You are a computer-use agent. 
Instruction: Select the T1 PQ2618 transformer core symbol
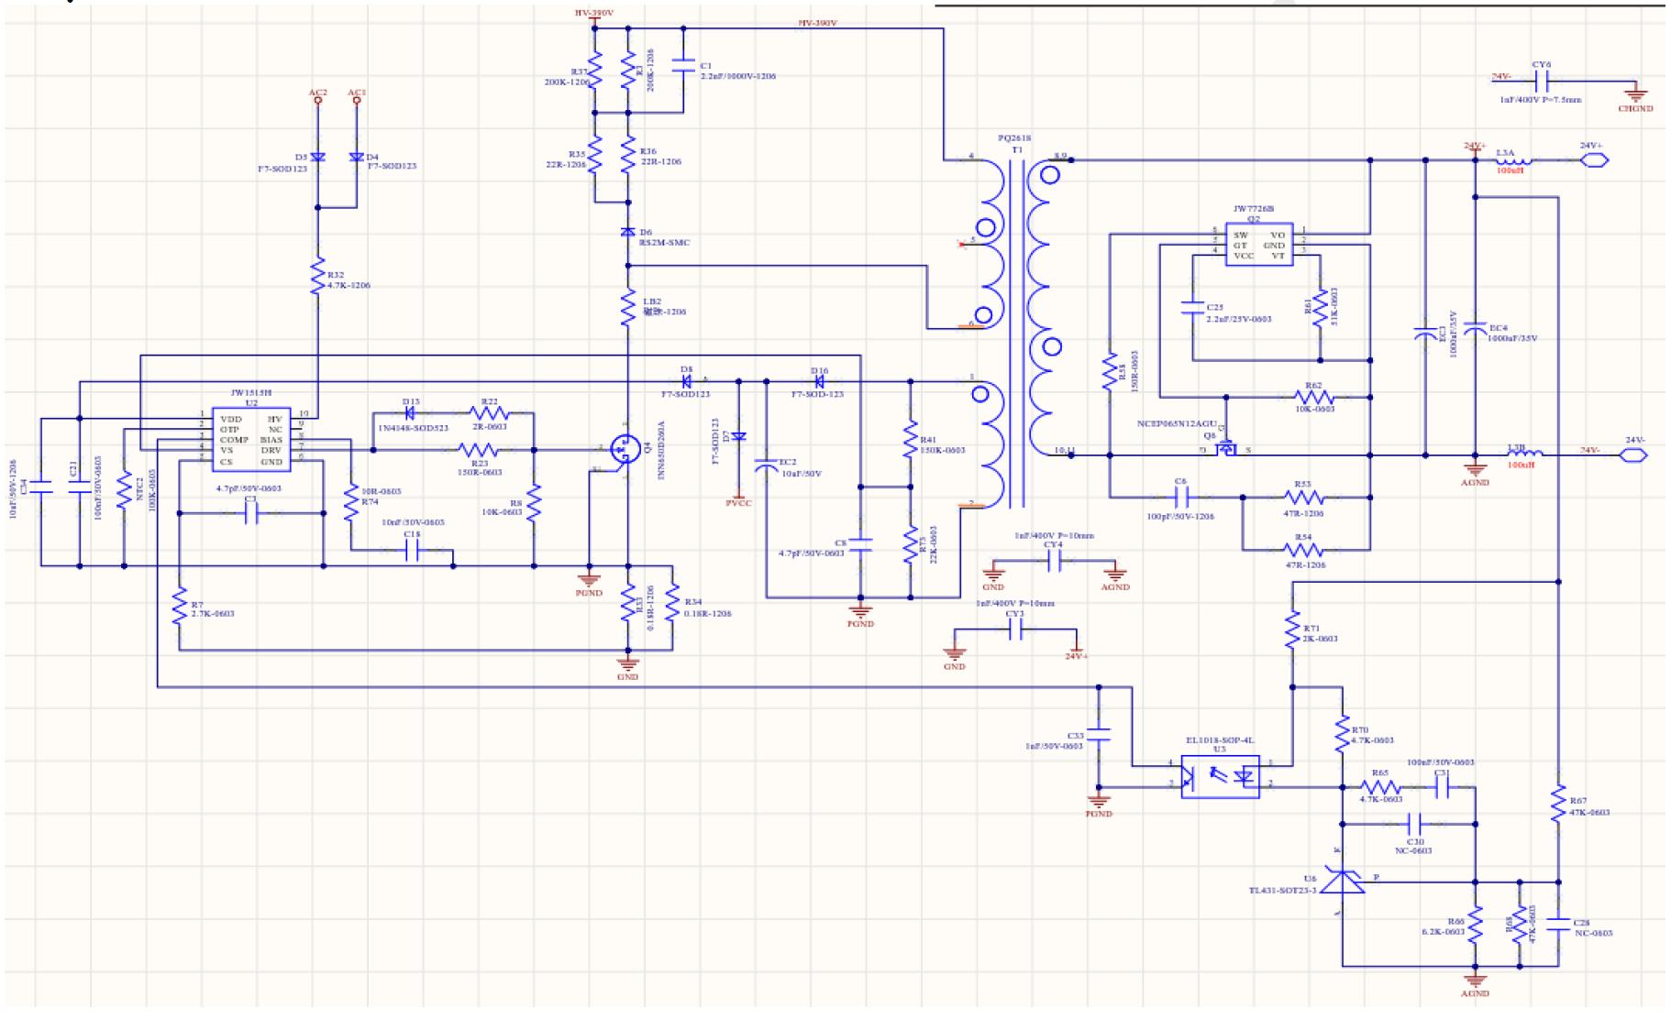(x=1016, y=334)
